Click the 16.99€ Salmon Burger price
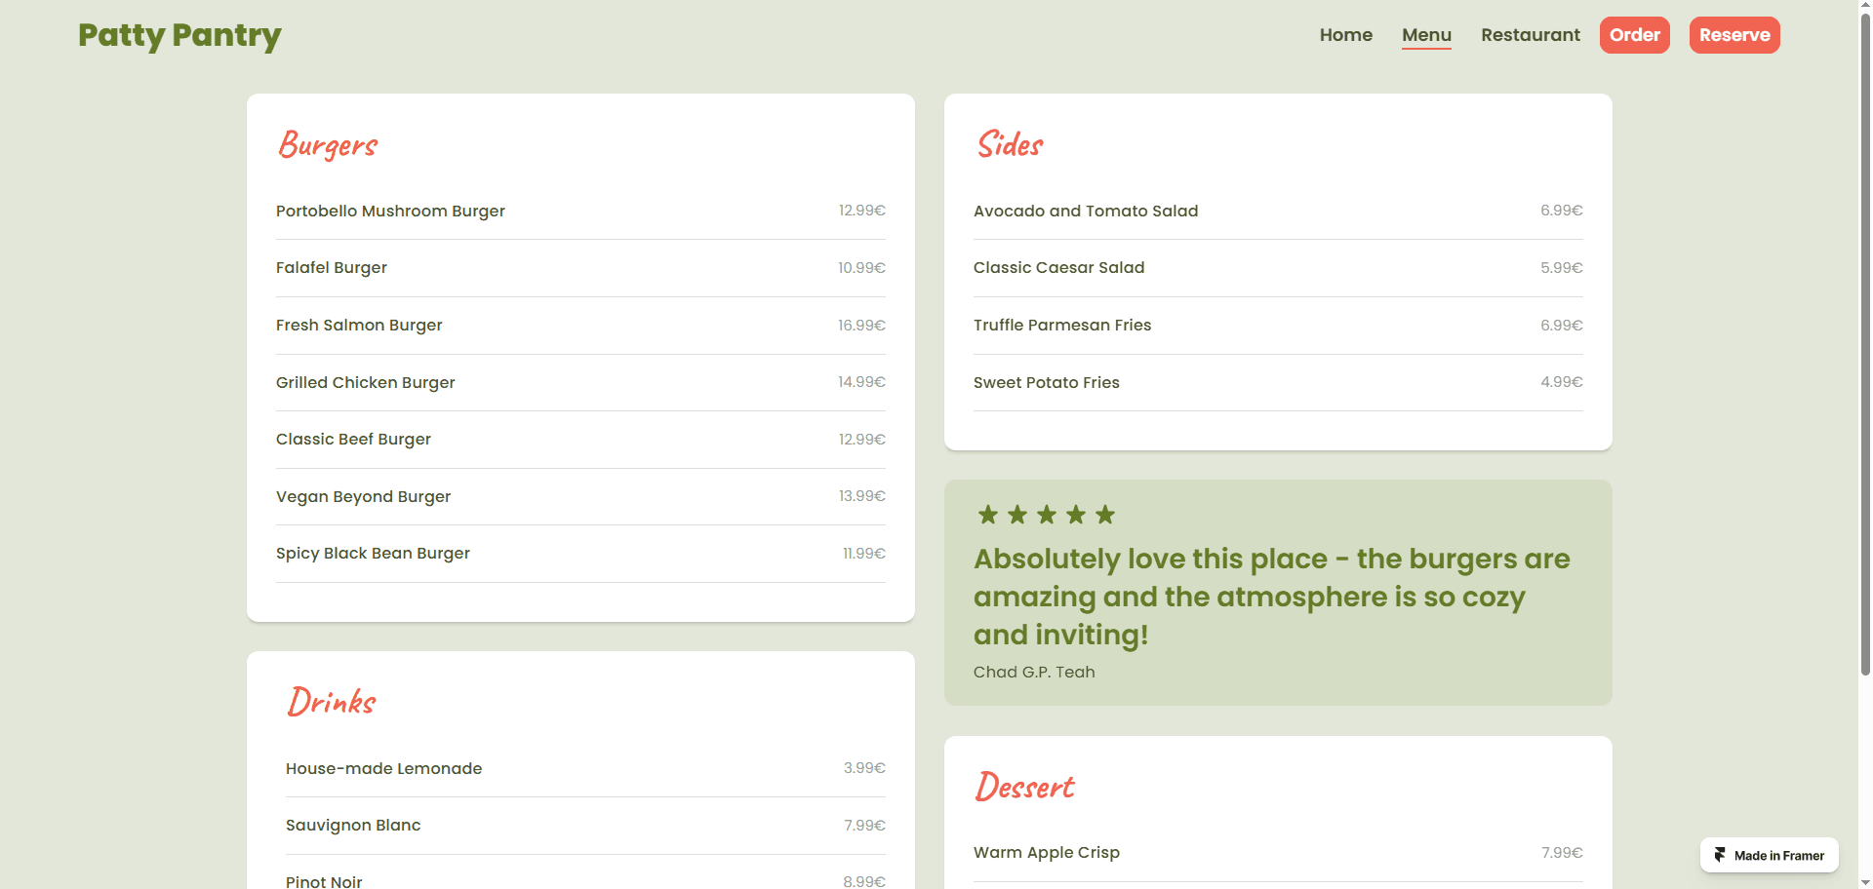1873x889 pixels. point(861,325)
